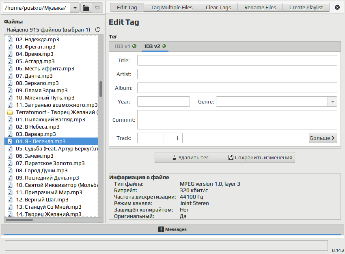Screen dimensions: 345x254
Task: Click the Track number field
Action: tap(151, 138)
